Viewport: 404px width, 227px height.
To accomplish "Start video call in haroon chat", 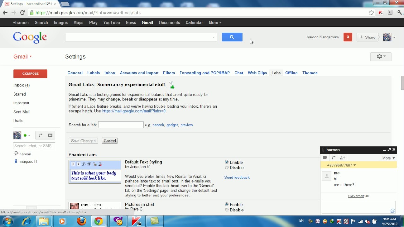I will pyautogui.click(x=325, y=158).
